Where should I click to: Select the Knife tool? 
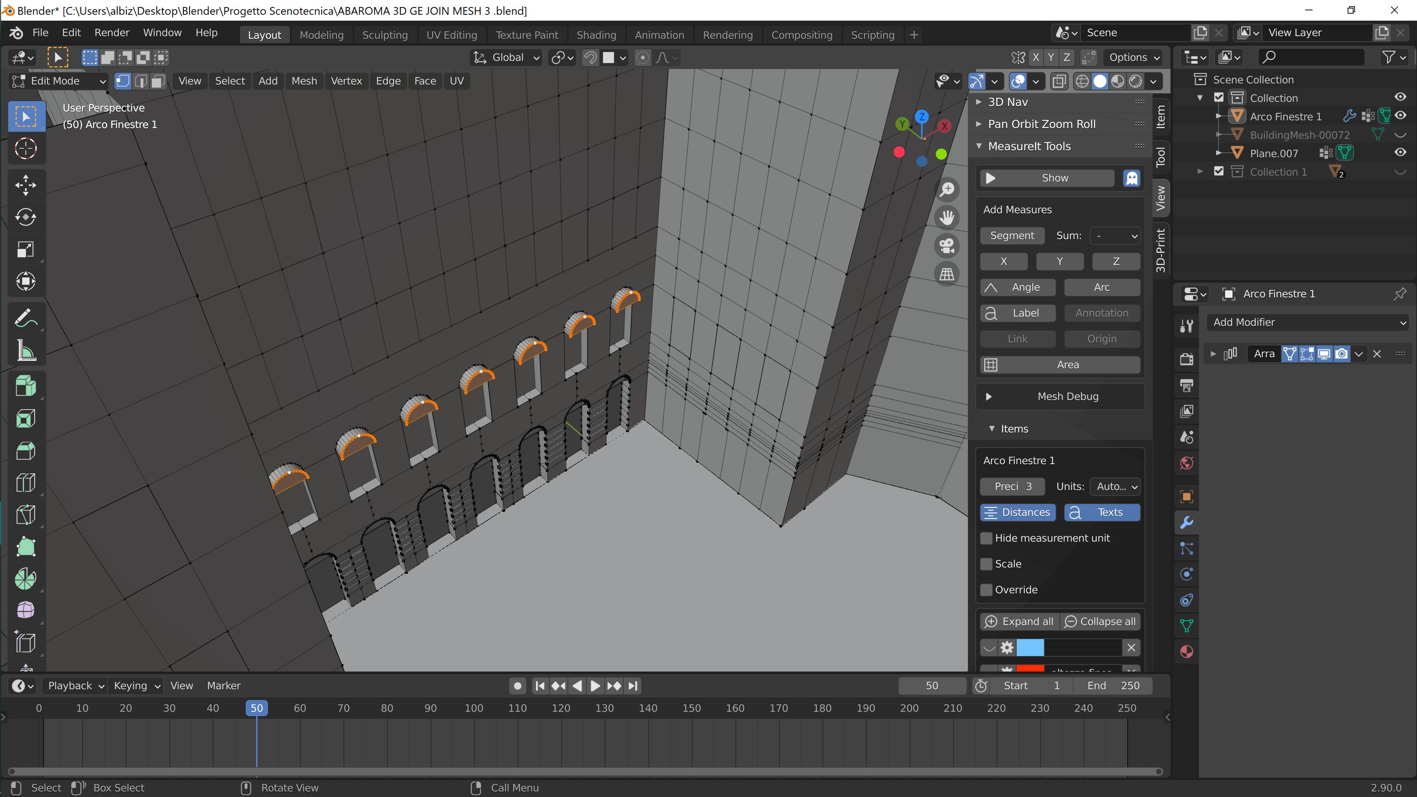(25, 515)
